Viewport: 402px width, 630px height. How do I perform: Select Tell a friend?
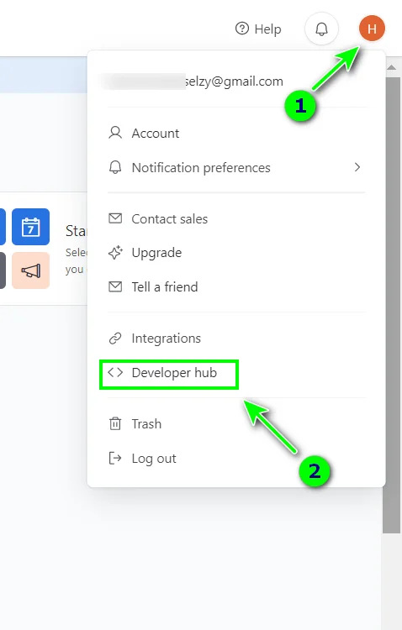point(236,287)
